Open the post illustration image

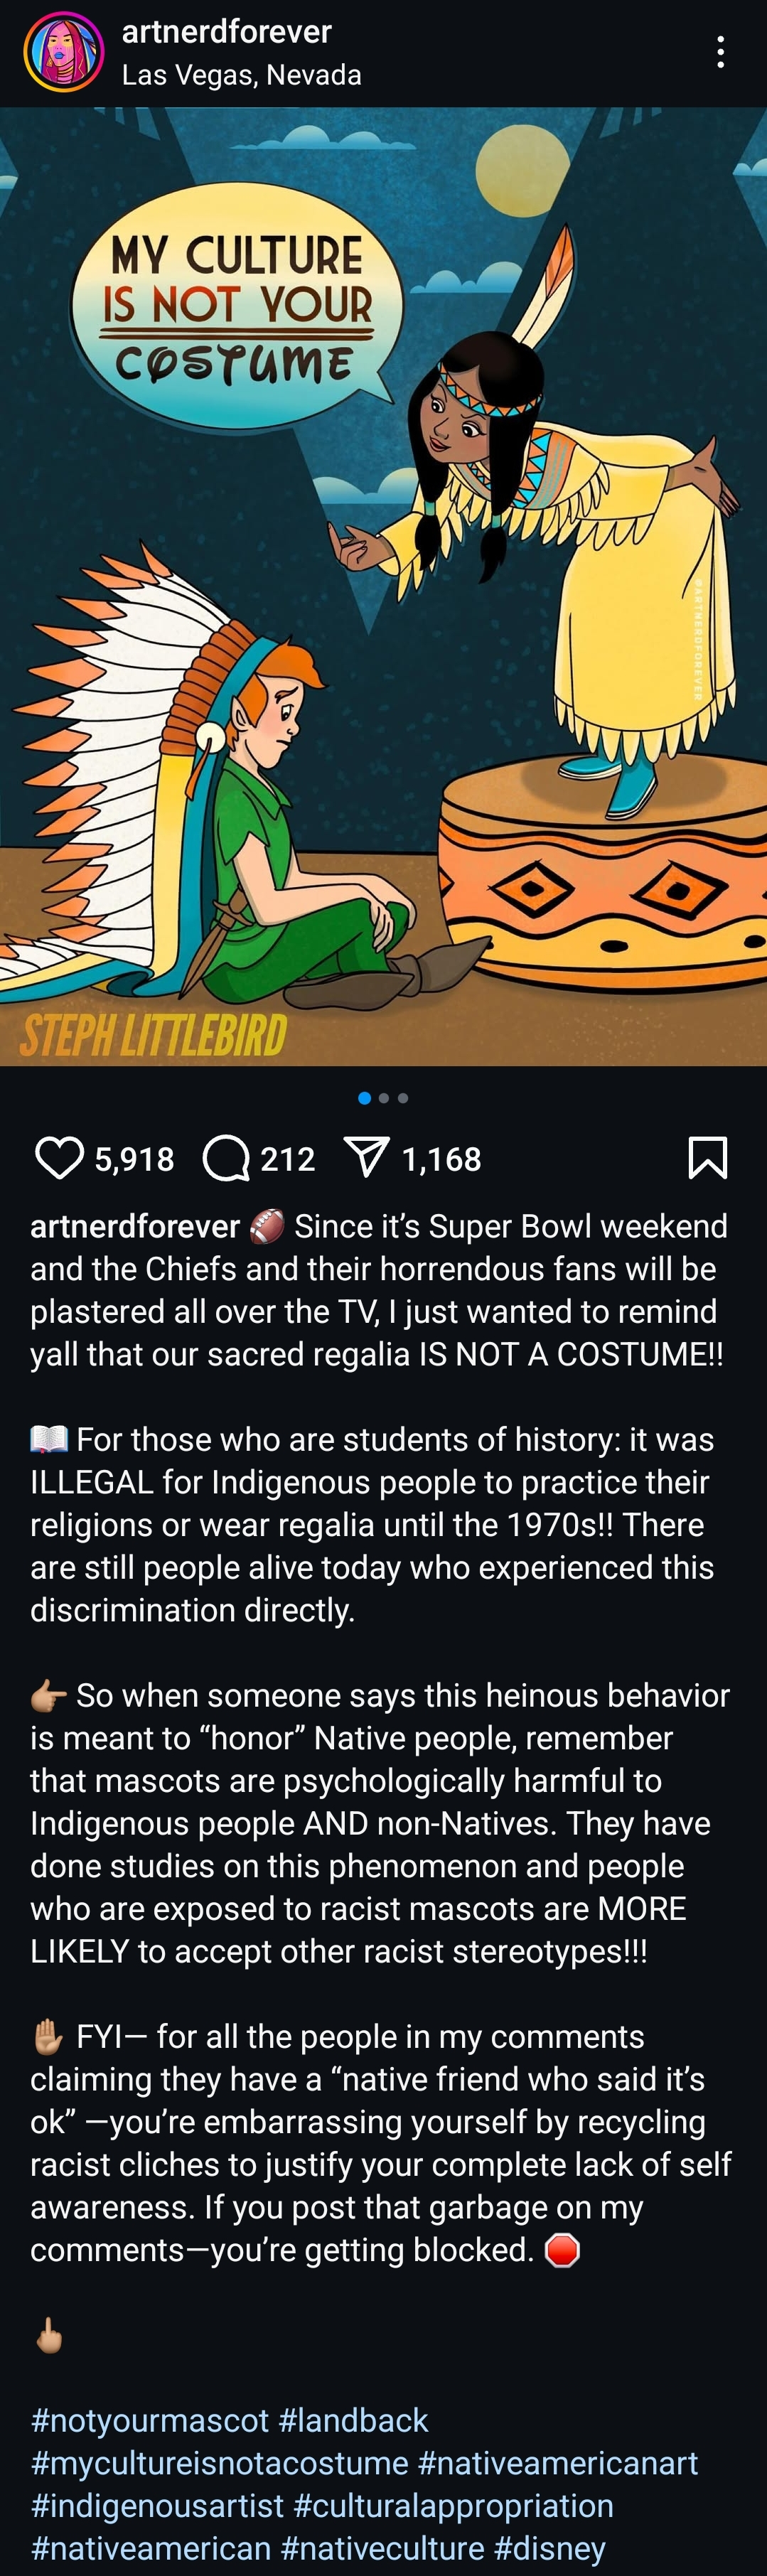(x=383, y=586)
